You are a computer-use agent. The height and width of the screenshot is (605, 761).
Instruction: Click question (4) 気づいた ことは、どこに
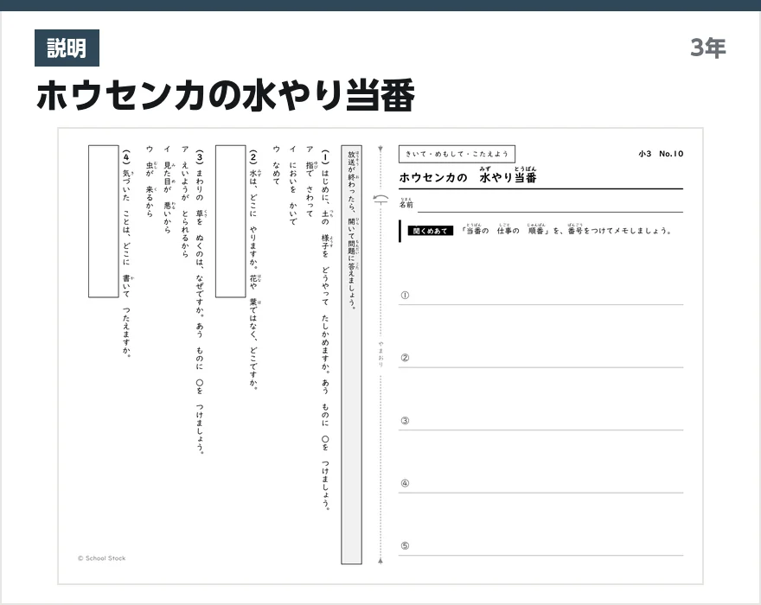pos(126,254)
